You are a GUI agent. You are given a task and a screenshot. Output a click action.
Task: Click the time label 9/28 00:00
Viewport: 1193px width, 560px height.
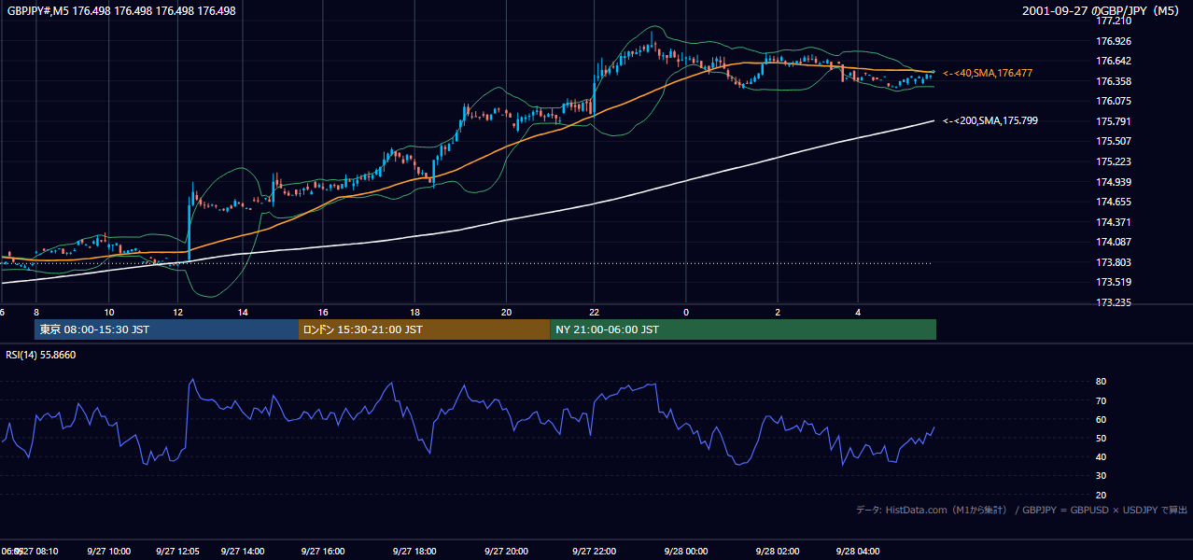tap(686, 552)
